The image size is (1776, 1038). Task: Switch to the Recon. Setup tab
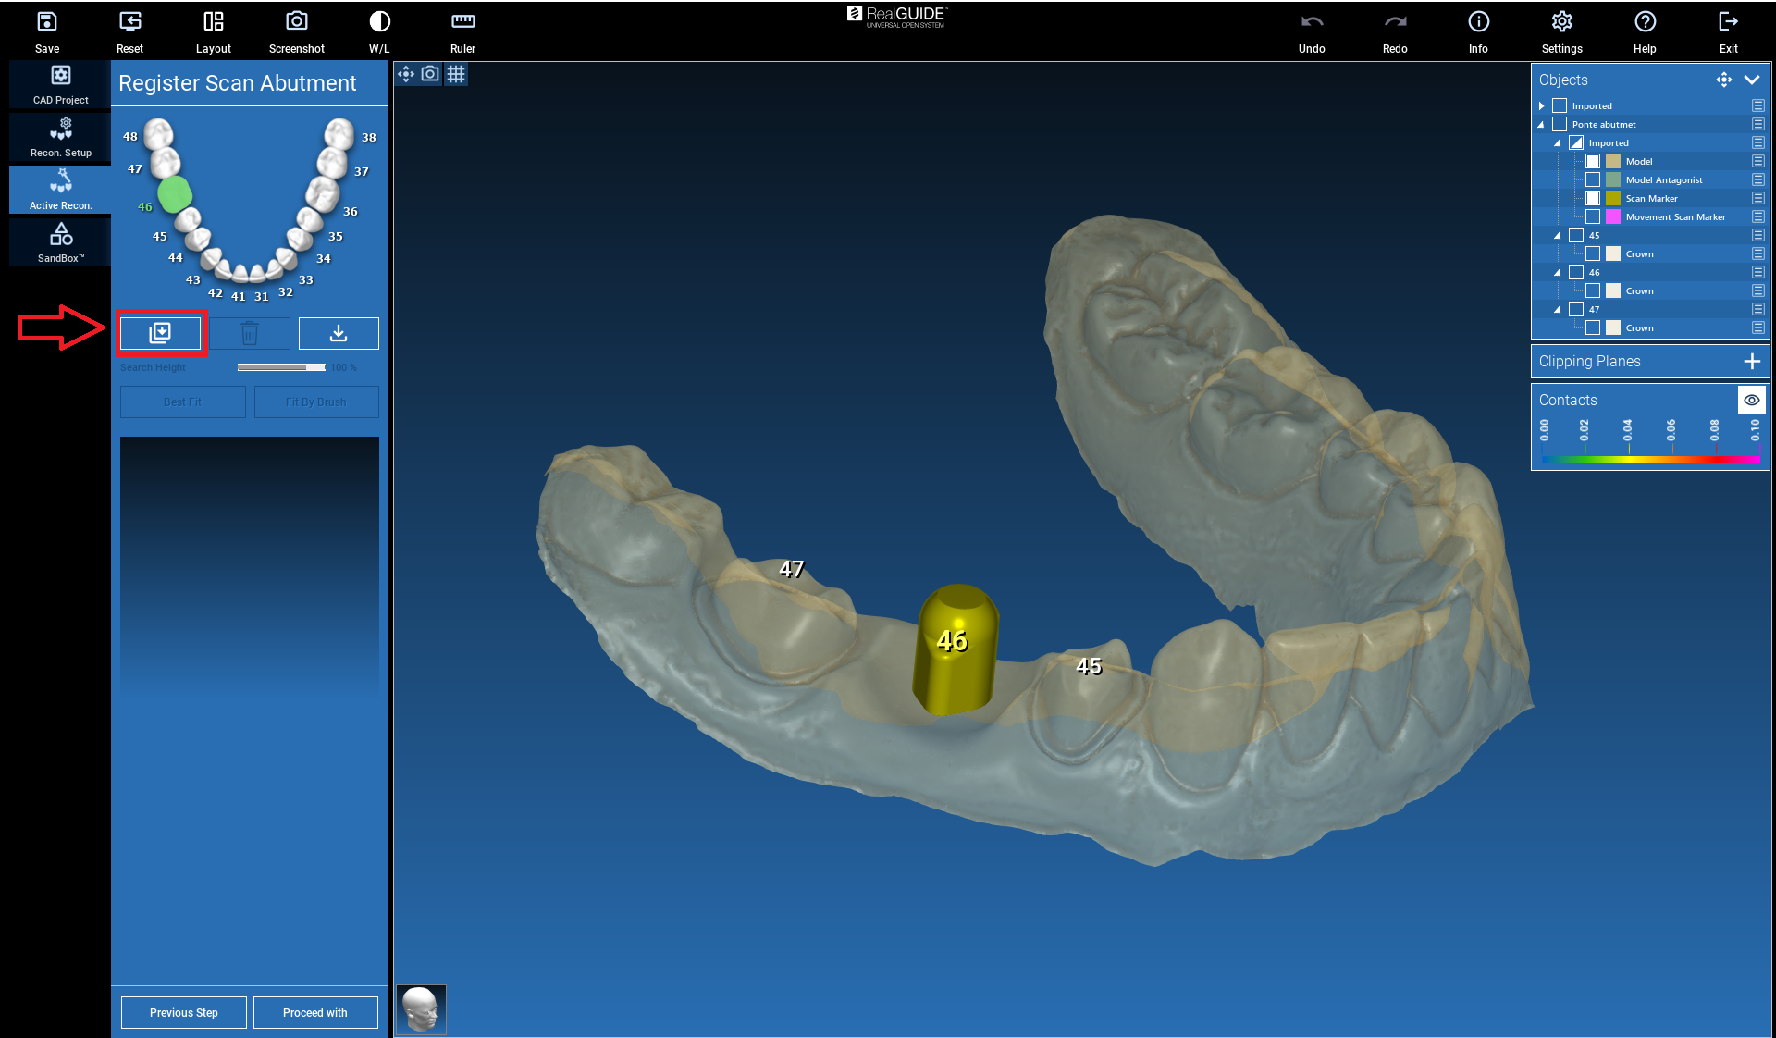61,137
